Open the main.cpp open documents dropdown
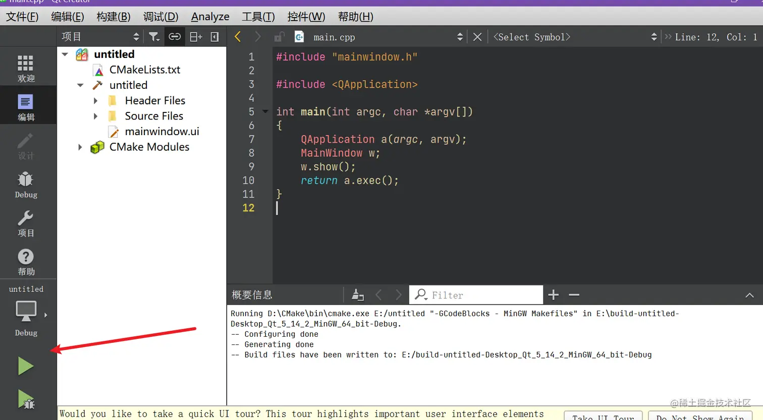This screenshot has width=763, height=420. click(388, 37)
